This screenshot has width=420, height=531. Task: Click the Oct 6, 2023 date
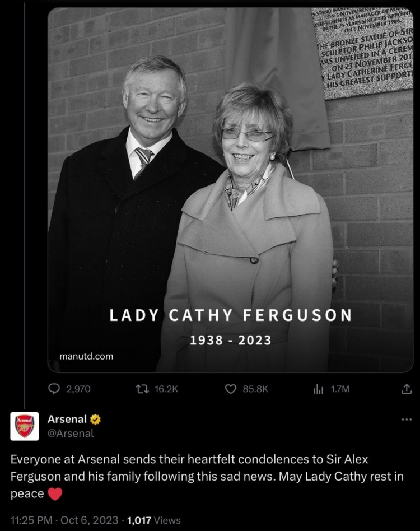click(90, 520)
